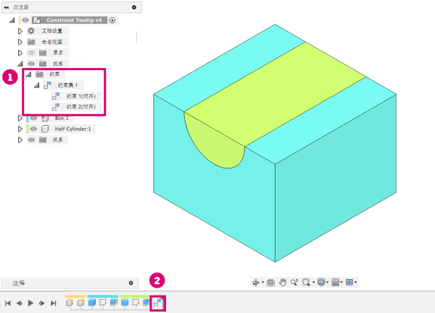Viewport: 435px width, 313px height.
Task: Jump to timeline beginning
Action: (8, 303)
